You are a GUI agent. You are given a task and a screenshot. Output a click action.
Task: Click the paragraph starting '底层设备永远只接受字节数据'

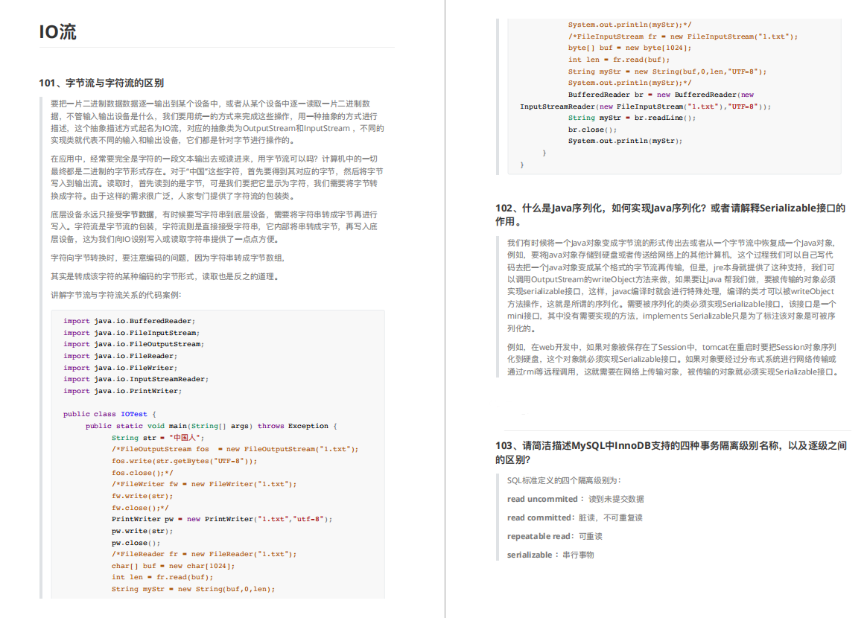click(215, 226)
